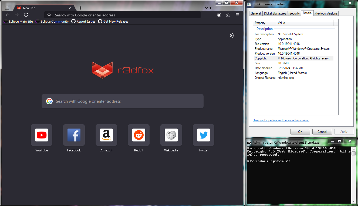Click the browser back arrow
This screenshot has width=358, height=206.
(8, 15)
